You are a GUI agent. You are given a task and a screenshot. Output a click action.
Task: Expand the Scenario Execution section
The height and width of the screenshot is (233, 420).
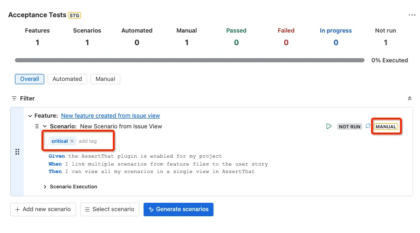[45, 186]
